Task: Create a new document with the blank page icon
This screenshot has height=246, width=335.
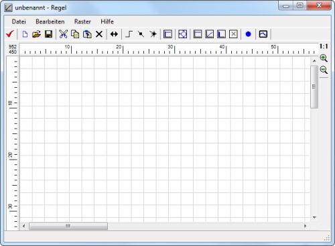Action: (x=25, y=34)
